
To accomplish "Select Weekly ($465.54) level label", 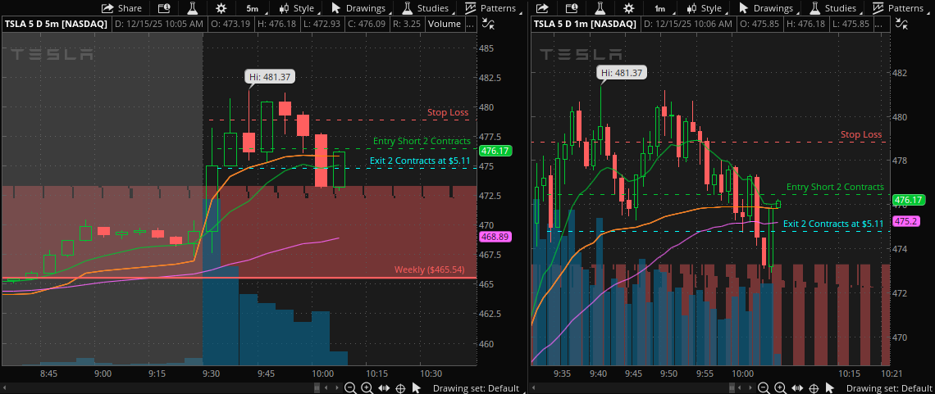I will coord(429,269).
